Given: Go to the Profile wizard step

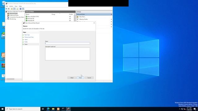Looking at the screenshot, I should 26,42.
